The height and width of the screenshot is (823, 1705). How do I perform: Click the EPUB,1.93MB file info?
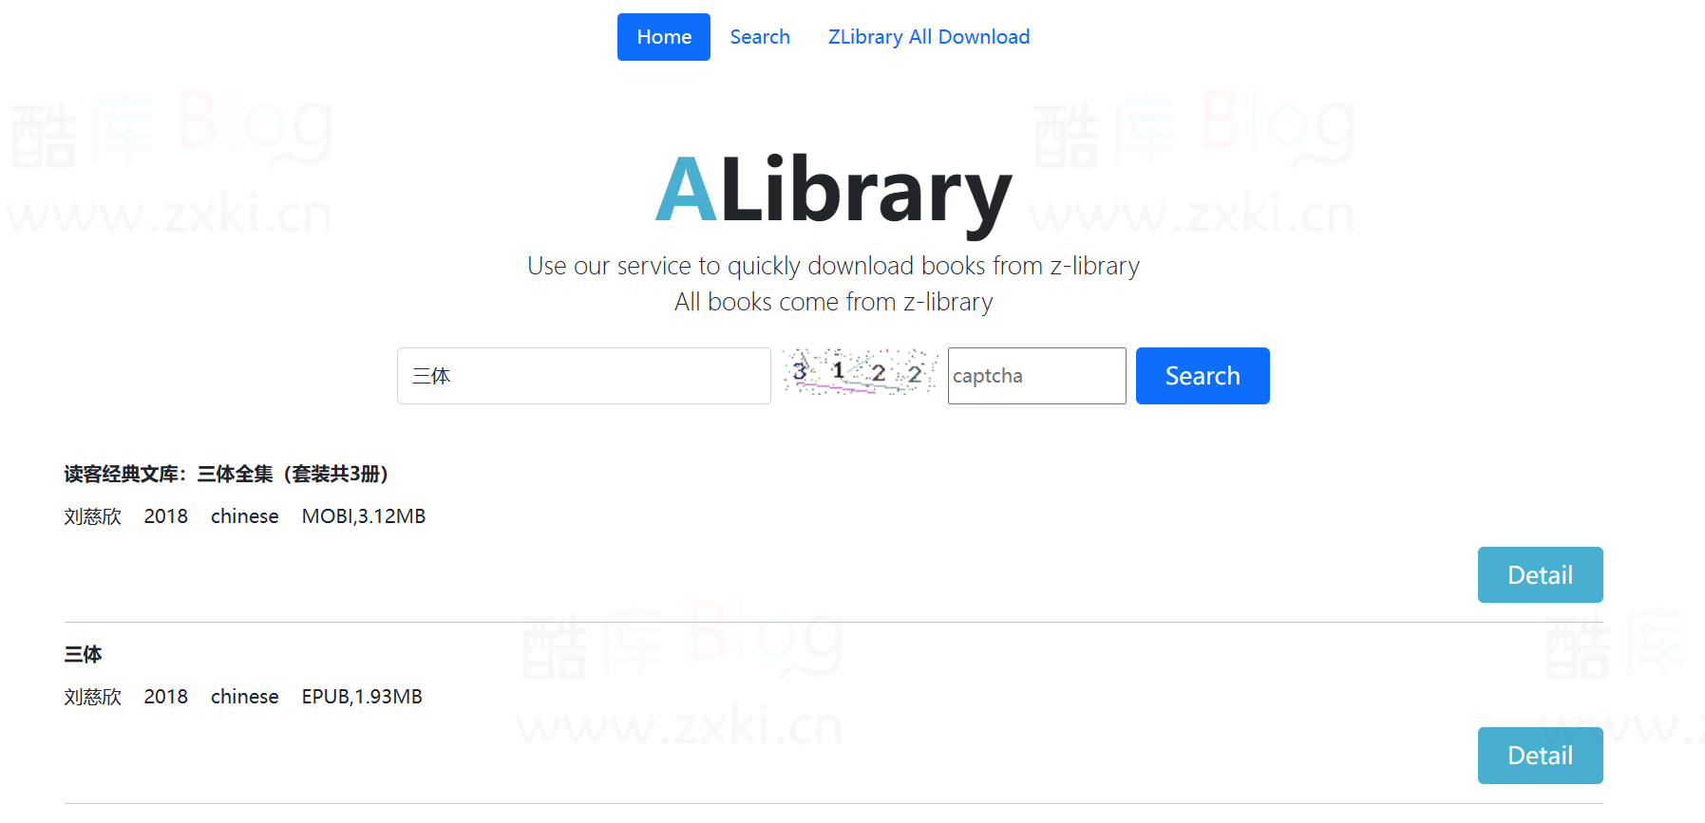(x=362, y=697)
